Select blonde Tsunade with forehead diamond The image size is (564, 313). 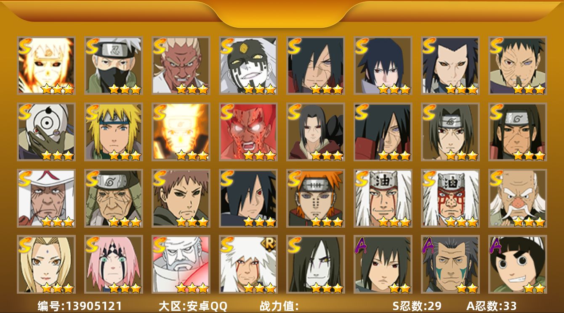point(46,264)
